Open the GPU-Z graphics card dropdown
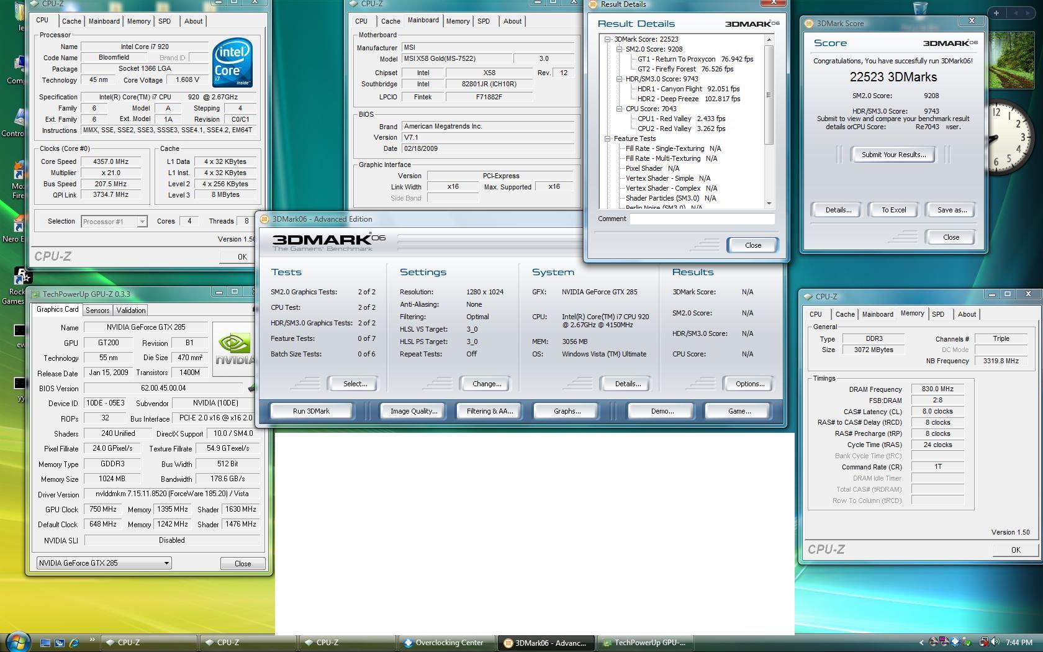The image size is (1043, 652). (x=166, y=563)
